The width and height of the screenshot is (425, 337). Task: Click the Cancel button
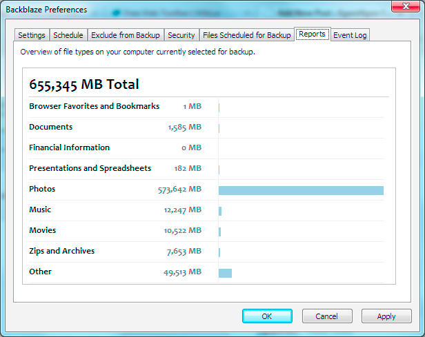(x=327, y=316)
